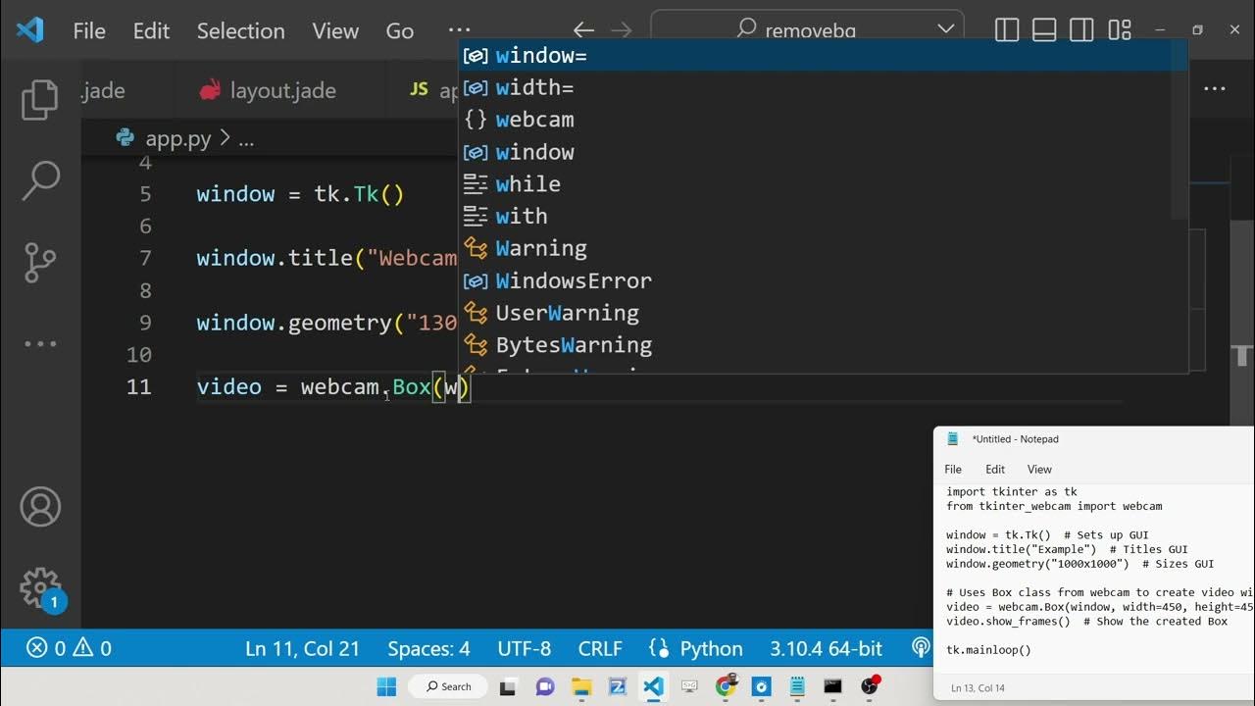The height and width of the screenshot is (706, 1255).
Task: Open Visual Studio Code from the taskbar
Action: [x=653, y=686]
